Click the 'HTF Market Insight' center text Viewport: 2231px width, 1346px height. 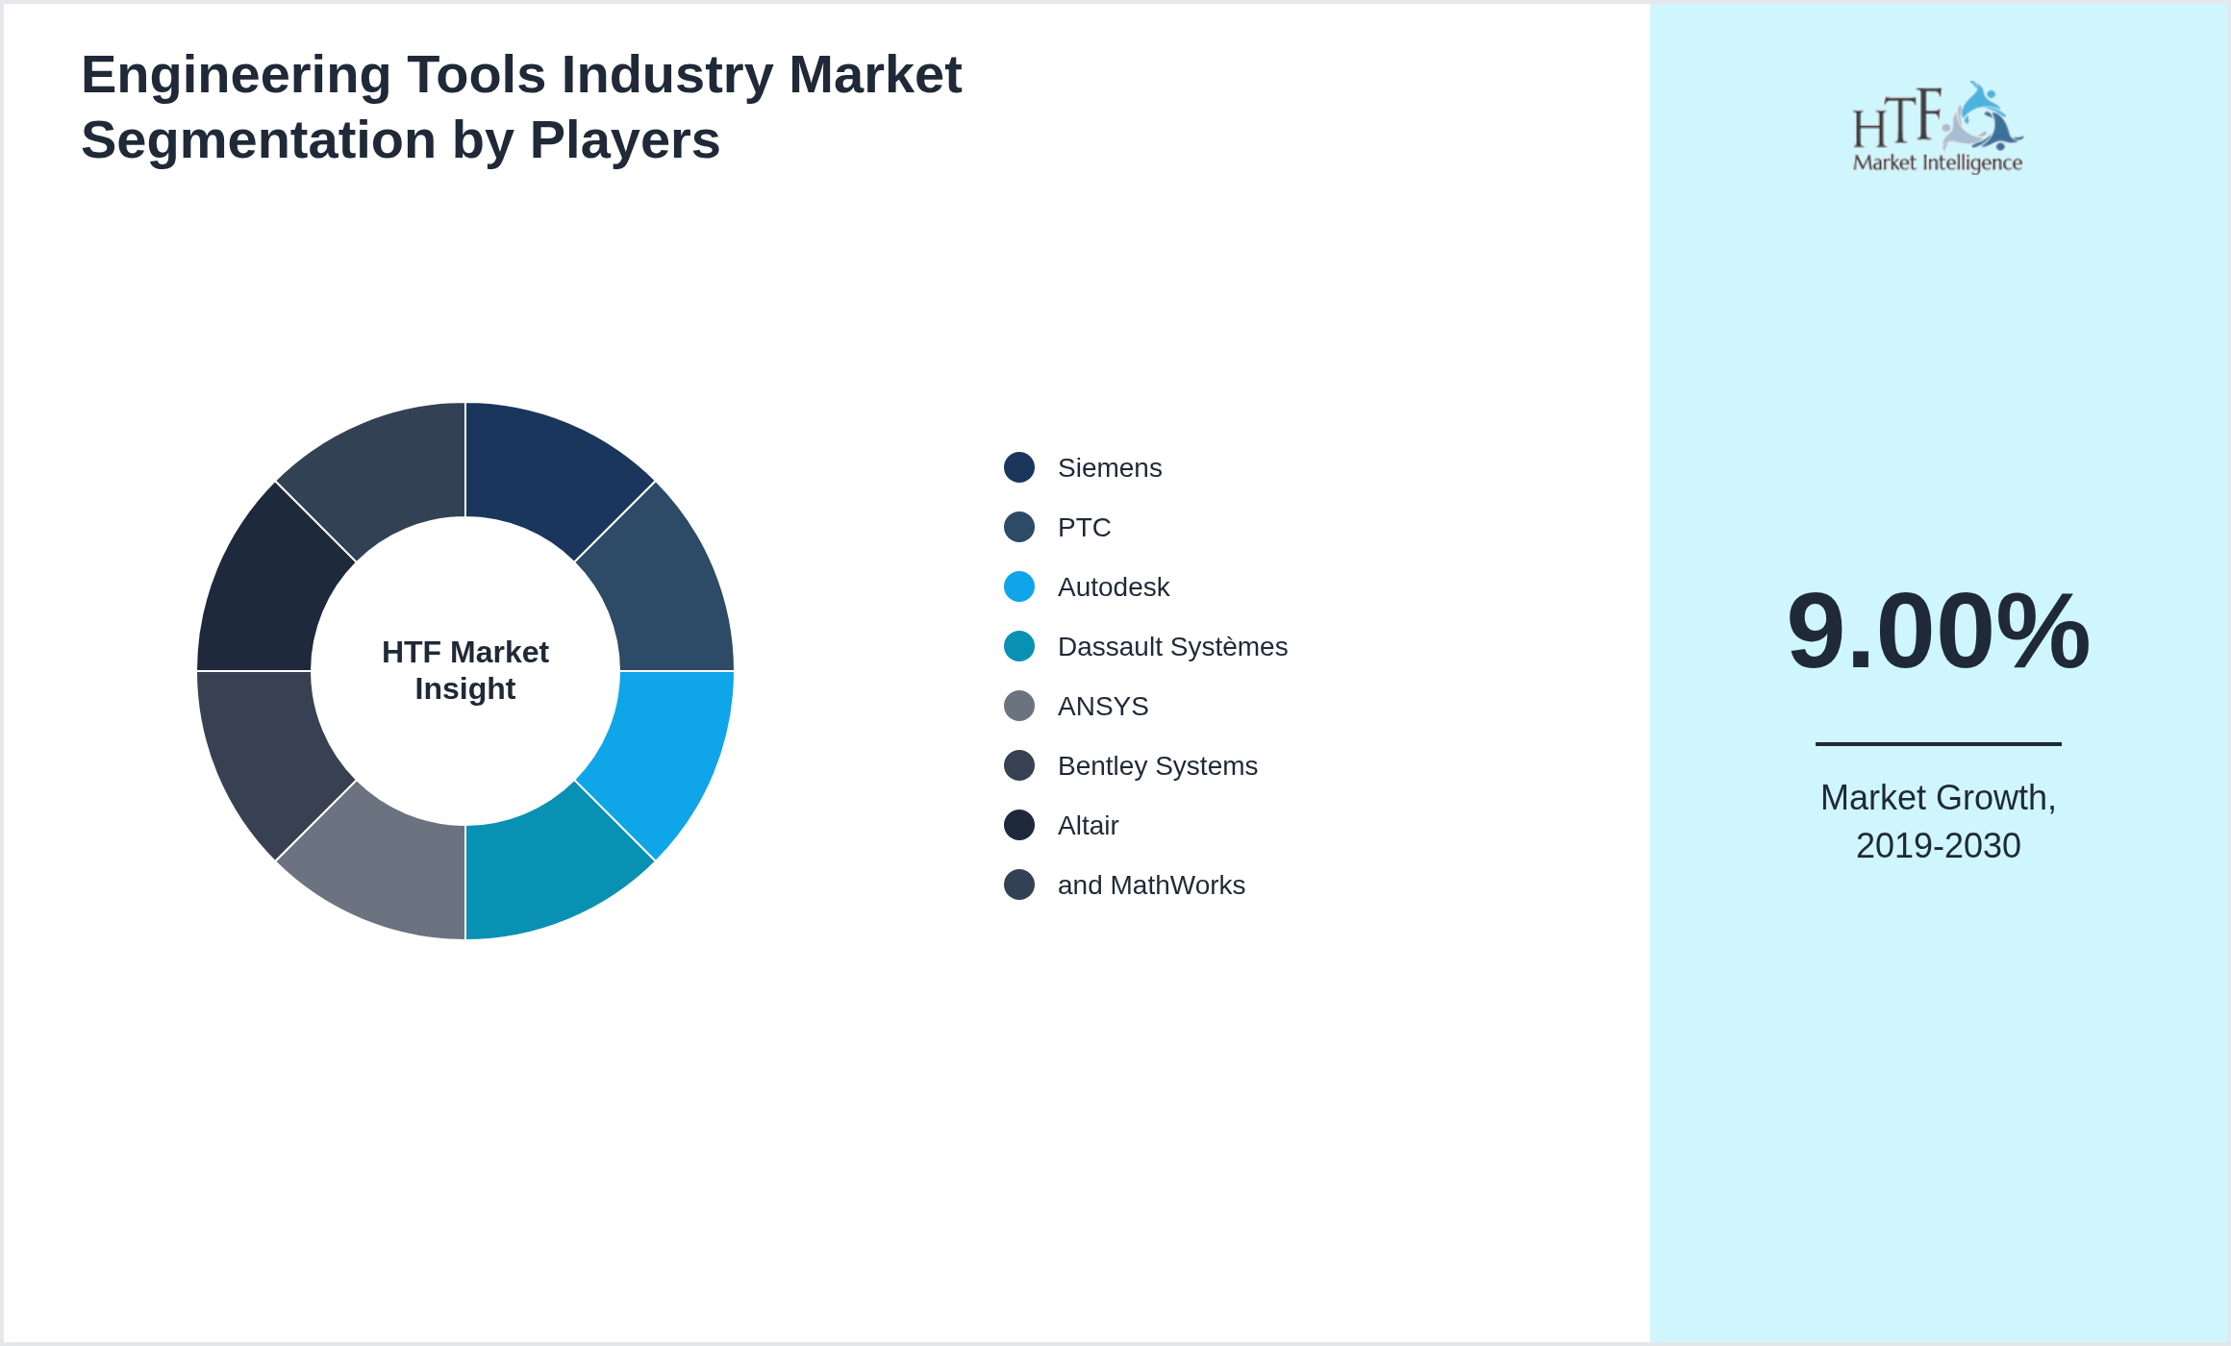[x=465, y=670]
